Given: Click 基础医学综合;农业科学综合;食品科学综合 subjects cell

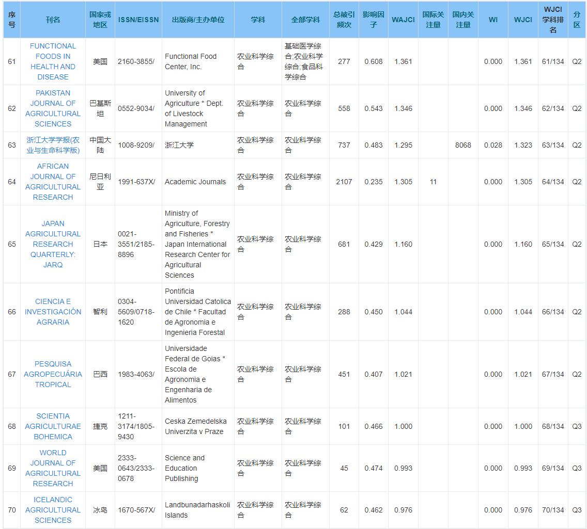Looking at the screenshot, I should coord(305,61).
